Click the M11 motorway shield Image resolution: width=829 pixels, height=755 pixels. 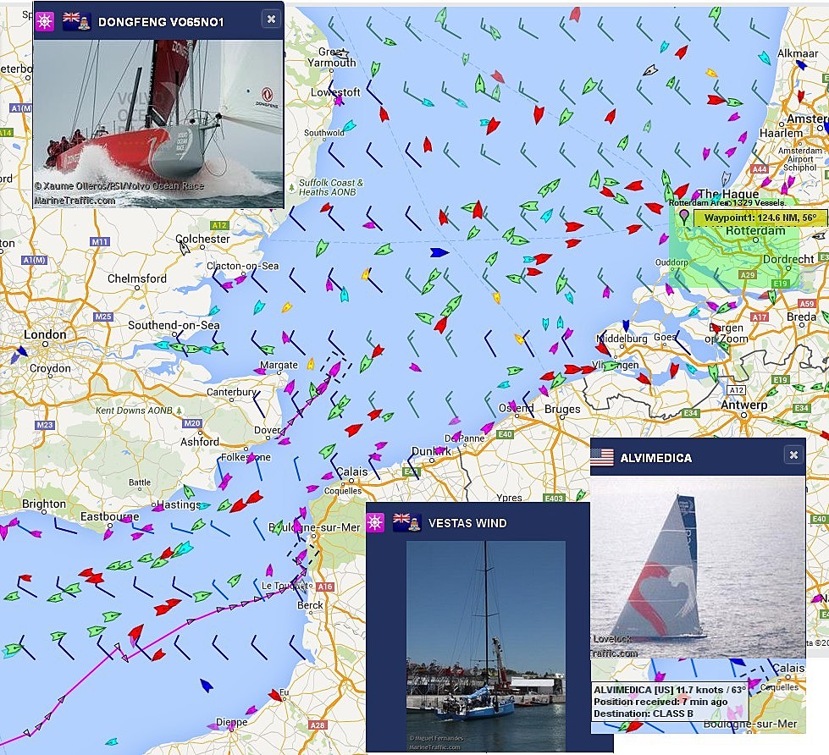pyautogui.click(x=99, y=242)
